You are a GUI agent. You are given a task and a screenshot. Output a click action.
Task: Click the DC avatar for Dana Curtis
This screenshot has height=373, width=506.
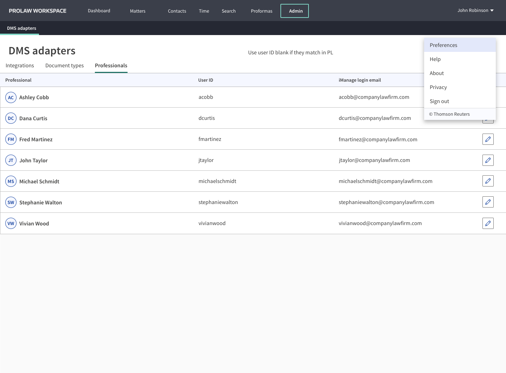coord(11,118)
